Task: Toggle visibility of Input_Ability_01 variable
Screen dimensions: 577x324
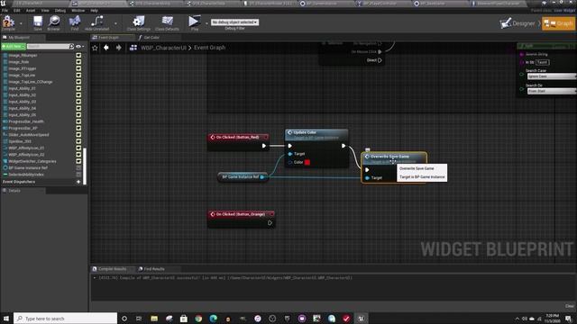Action: 78,88
